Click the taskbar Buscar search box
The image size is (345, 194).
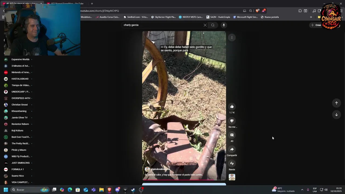pyautogui.click(x=30, y=190)
